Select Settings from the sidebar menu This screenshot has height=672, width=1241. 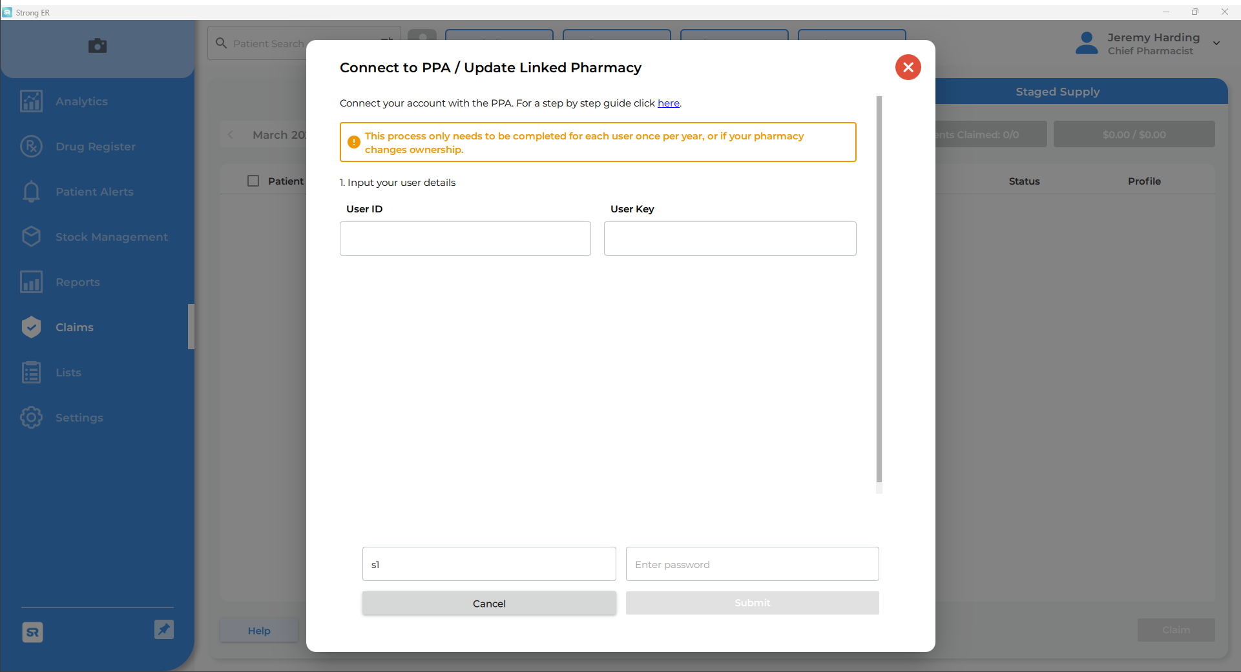coord(79,417)
